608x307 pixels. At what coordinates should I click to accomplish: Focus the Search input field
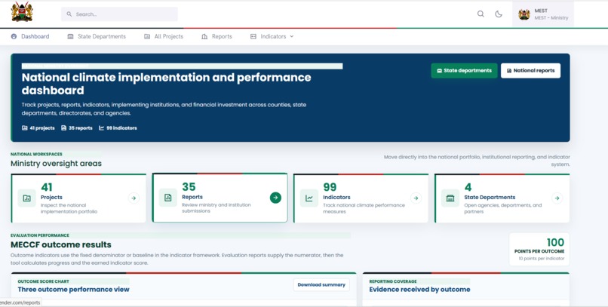pos(119,14)
